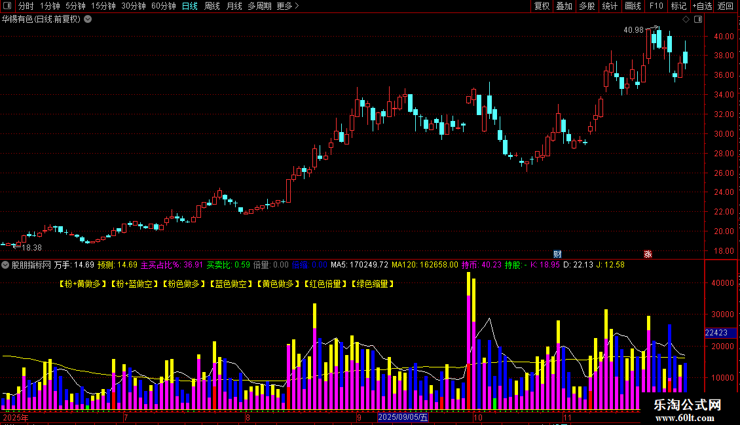Click the 2025年 label on time axis
Viewport: 740px width, 425px height.
pyautogui.click(x=16, y=417)
